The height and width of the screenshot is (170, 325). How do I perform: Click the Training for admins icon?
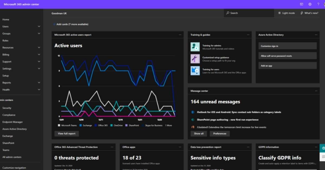(x=194, y=47)
